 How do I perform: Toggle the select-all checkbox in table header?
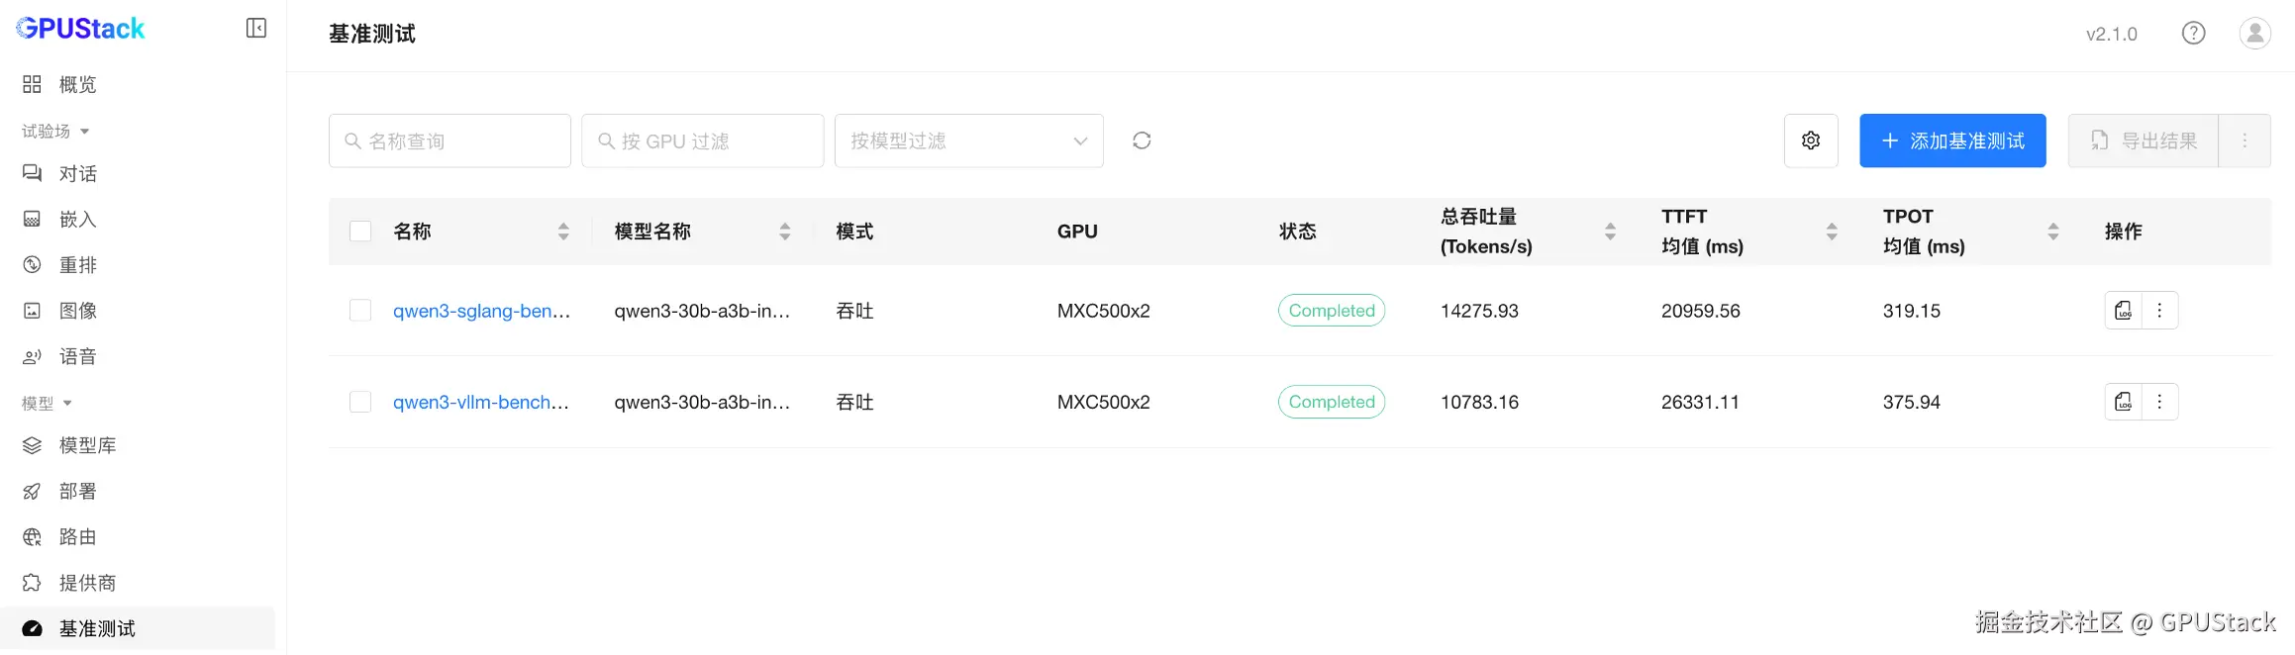tap(360, 232)
